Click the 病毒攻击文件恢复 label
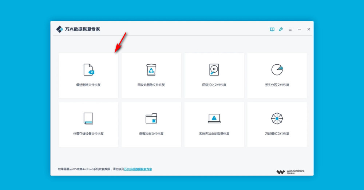Image resolution: width=364 pixels, height=190 pixels. (151, 134)
